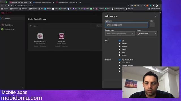This screenshot has width=181, height=101.
Task: Open the Release Type dropdown
Action: (120, 34)
